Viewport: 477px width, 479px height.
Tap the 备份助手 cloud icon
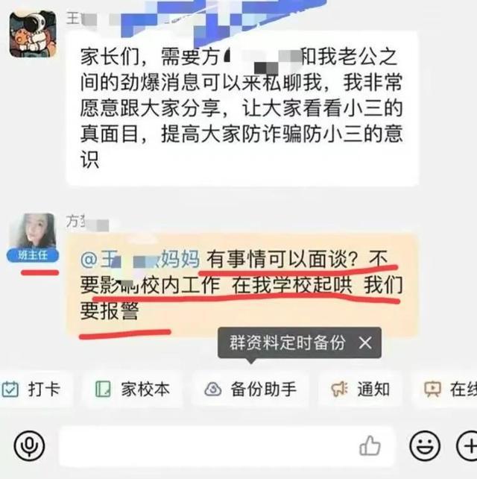click(212, 389)
